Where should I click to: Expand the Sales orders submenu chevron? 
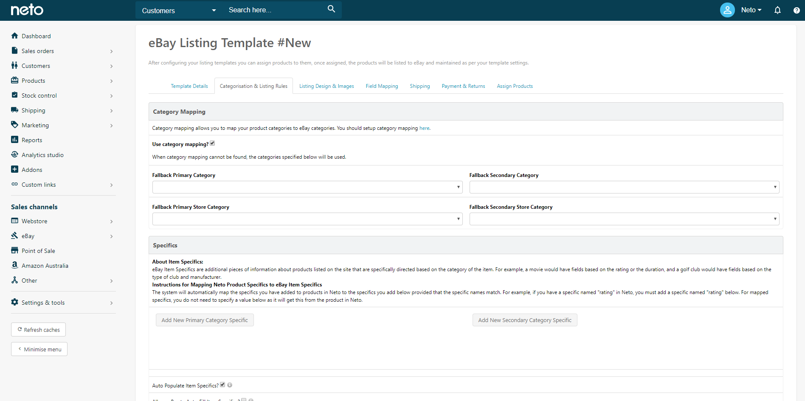point(112,51)
